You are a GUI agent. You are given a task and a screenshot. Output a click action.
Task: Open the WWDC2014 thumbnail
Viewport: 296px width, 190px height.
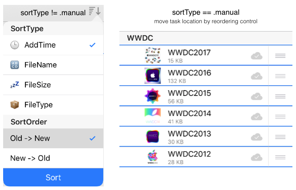(153, 116)
